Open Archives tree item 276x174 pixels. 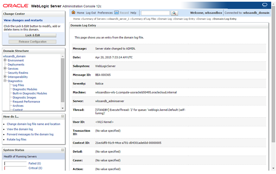click(x=18, y=106)
